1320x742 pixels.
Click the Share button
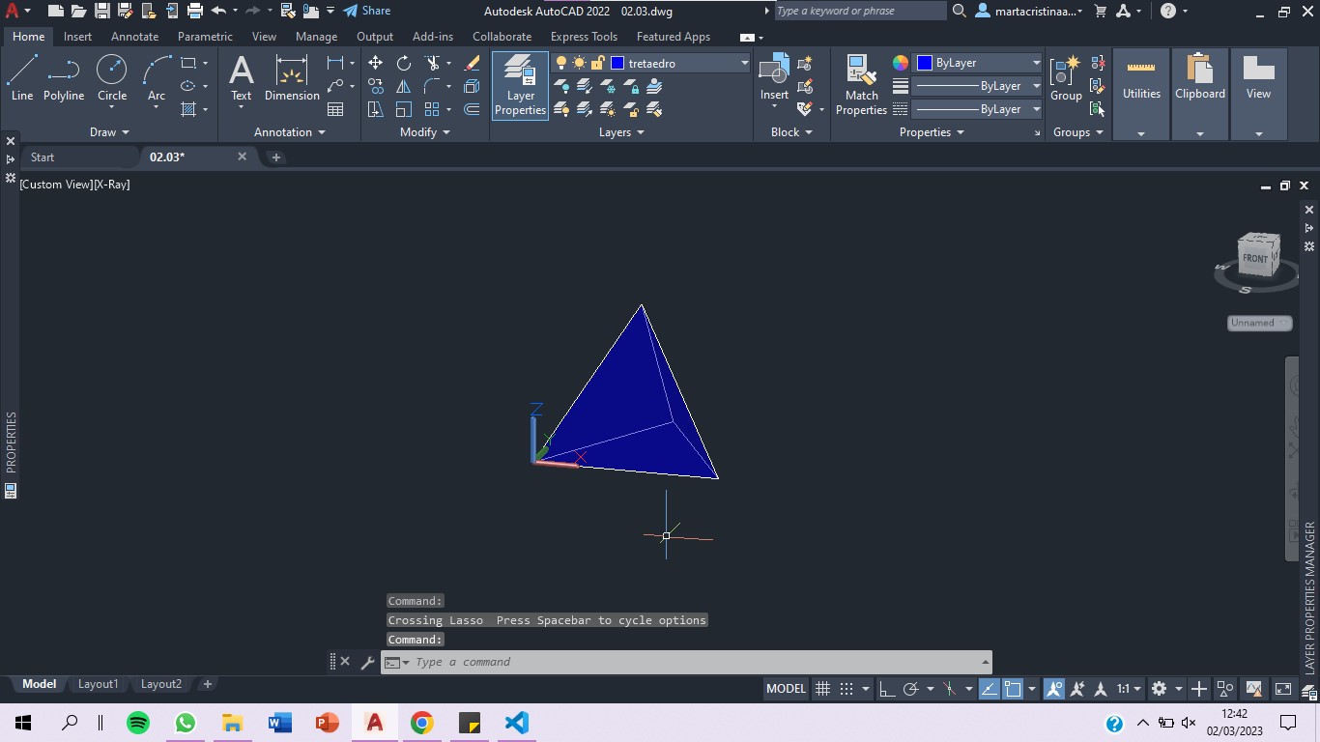coord(367,11)
